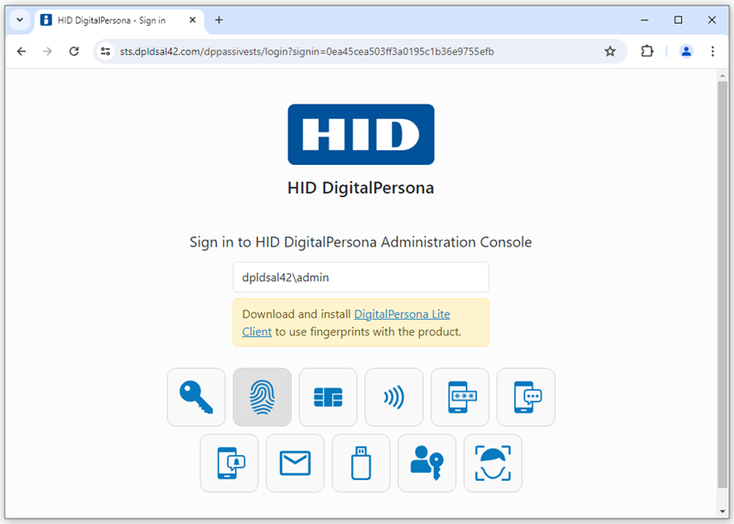Click the browser forward arrow
Viewport: 734px width, 524px height.
coord(48,51)
